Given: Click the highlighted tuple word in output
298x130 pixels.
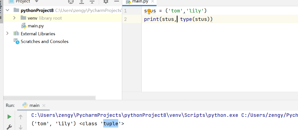Looking at the screenshot, I should click(x=111, y=124).
